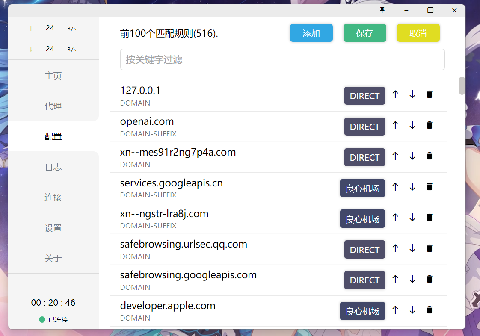Delete the openai.com rule

(x=430, y=125)
